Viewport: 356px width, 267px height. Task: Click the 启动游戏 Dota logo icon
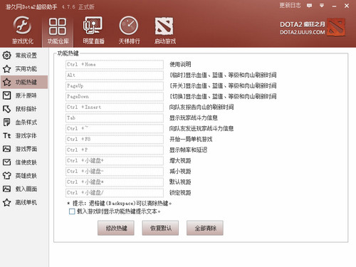coord(164,26)
